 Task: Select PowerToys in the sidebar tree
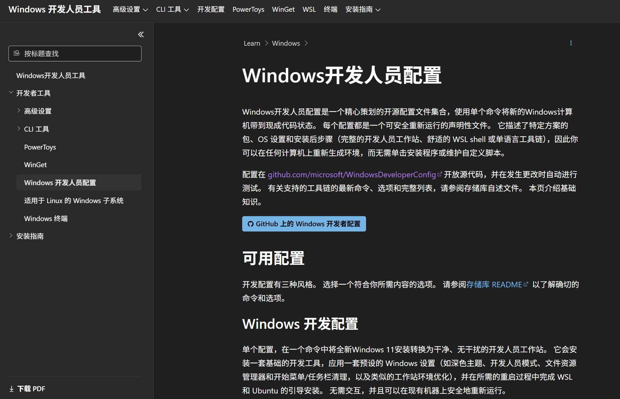click(x=40, y=147)
